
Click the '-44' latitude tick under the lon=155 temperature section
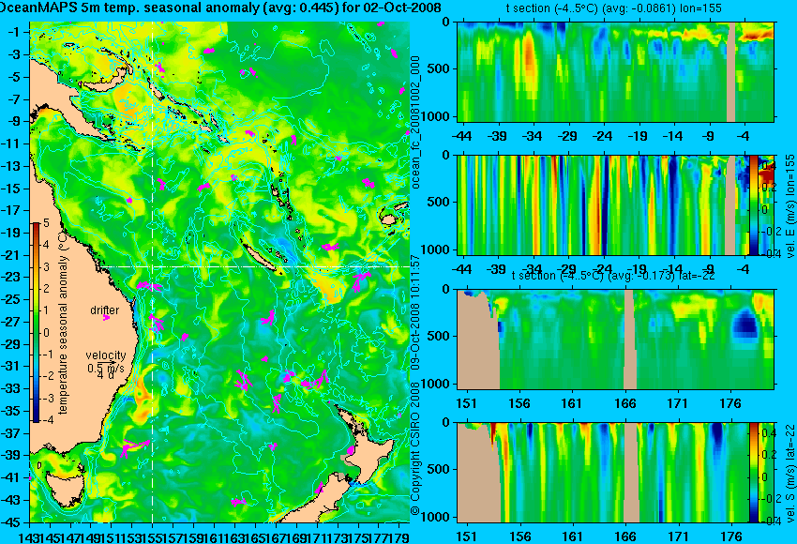461,136
